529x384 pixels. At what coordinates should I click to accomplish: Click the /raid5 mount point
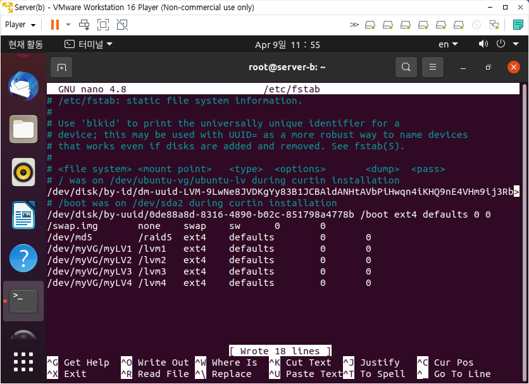[155, 237]
